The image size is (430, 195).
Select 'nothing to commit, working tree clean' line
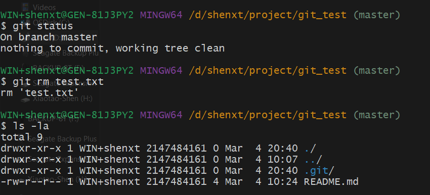[112, 48]
